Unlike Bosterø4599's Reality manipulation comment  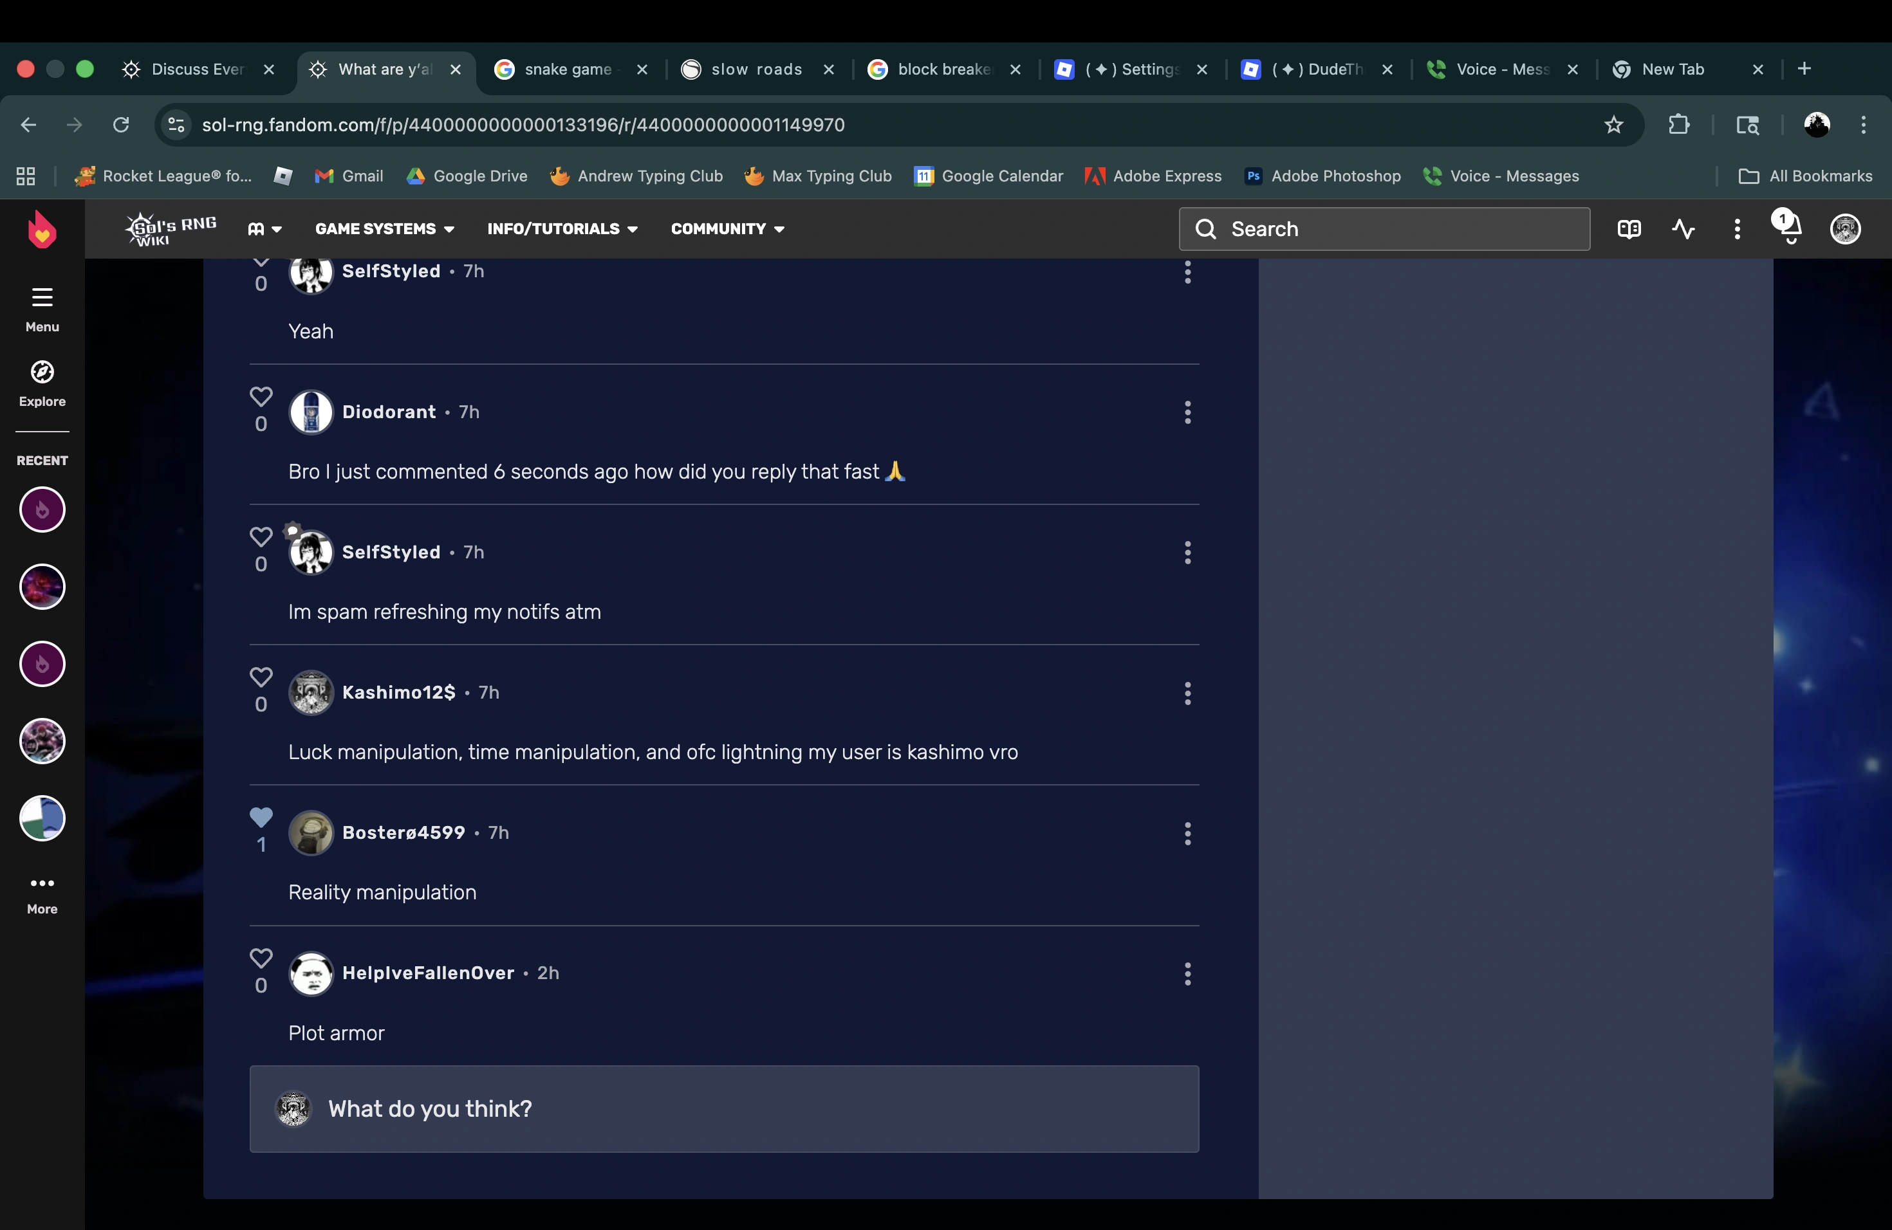261,817
